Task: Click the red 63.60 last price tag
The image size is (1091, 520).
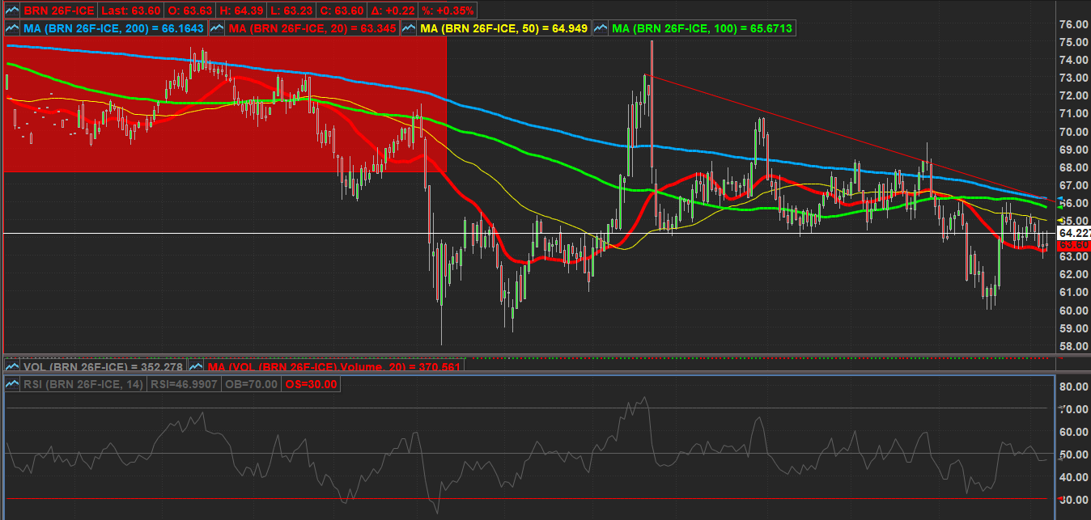Action: coord(1074,244)
